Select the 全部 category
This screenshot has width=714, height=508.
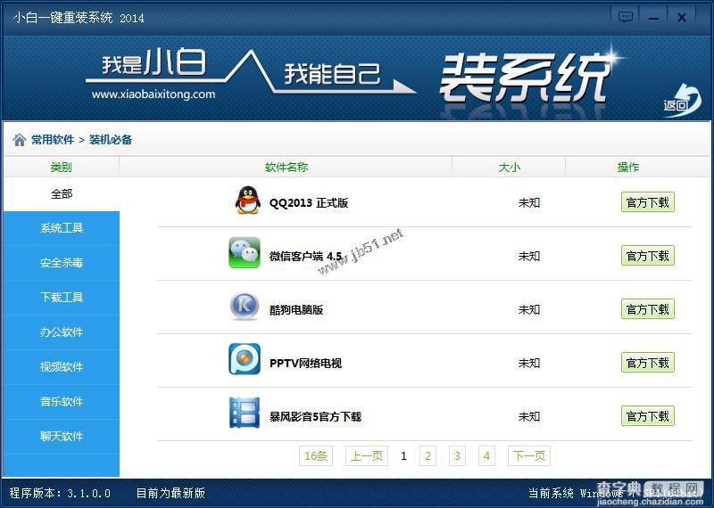[62, 194]
